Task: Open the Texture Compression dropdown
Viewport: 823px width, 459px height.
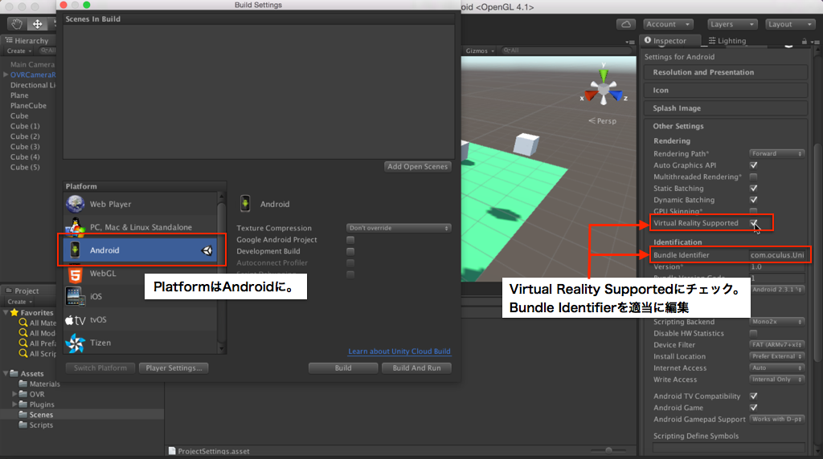Action: point(399,228)
